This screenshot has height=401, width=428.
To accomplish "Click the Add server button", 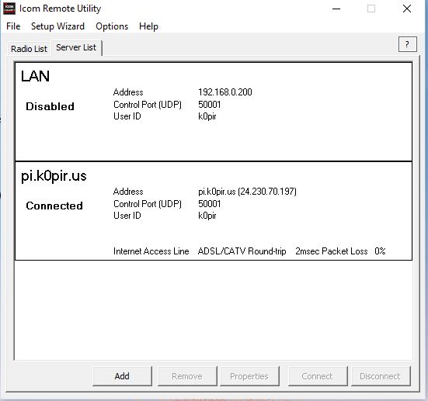I will tap(122, 376).
